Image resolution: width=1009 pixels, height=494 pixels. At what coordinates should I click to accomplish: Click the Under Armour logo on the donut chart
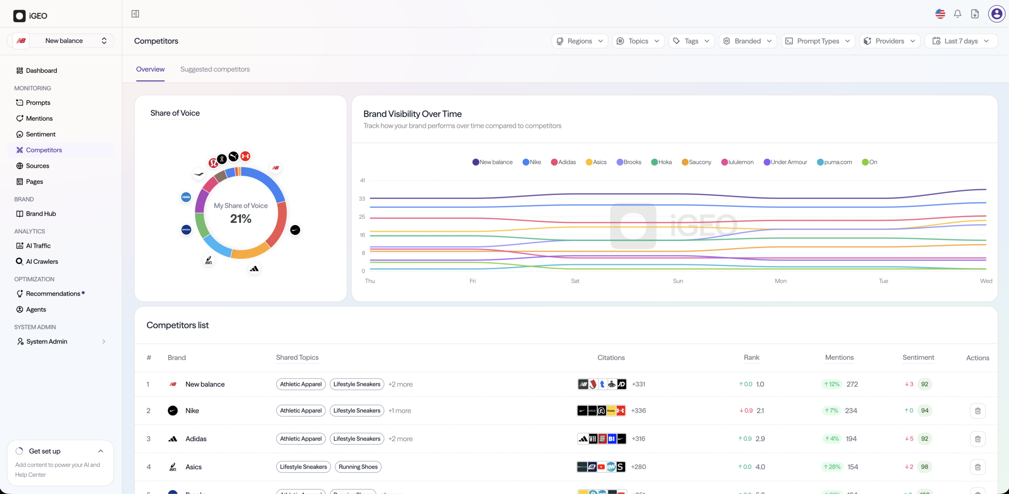pyautogui.click(x=245, y=156)
